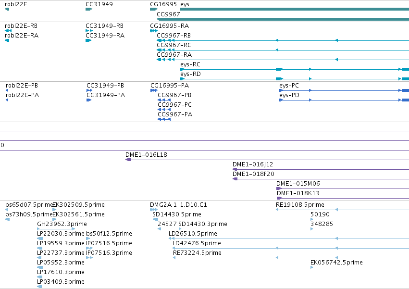Click protein eys-PC label

tap(289, 86)
